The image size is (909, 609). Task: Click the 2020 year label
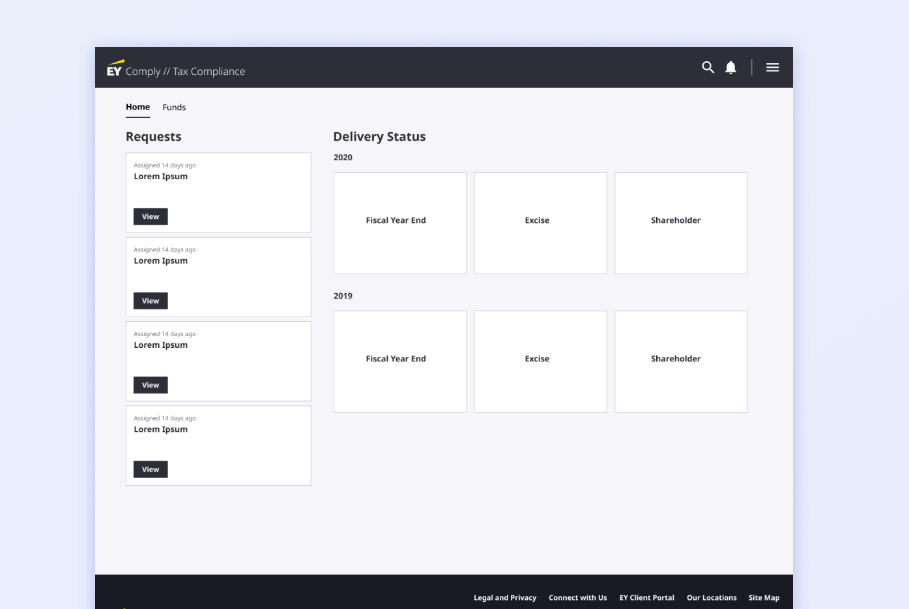pos(343,158)
